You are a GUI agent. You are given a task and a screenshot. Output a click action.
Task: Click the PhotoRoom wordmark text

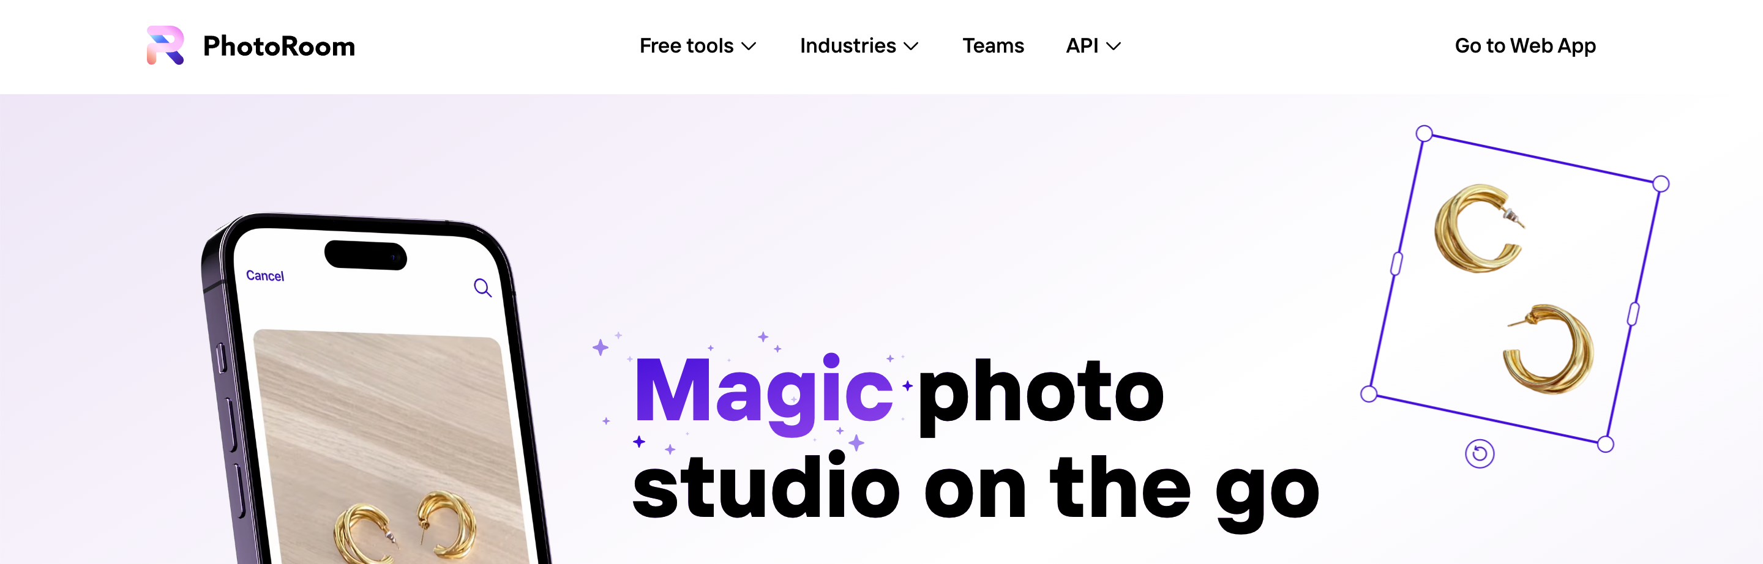(279, 46)
